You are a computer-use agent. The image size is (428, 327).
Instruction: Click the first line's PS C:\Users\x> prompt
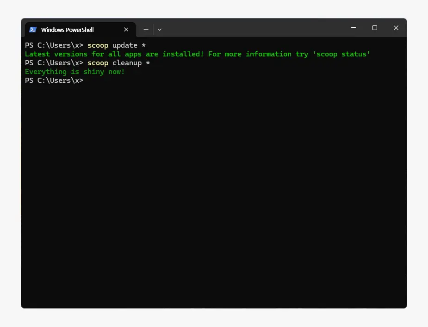pos(54,45)
